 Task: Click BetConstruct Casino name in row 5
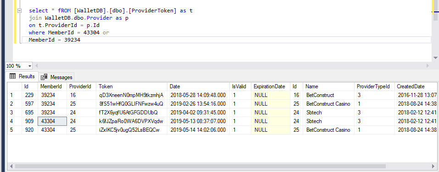pos(328,130)
